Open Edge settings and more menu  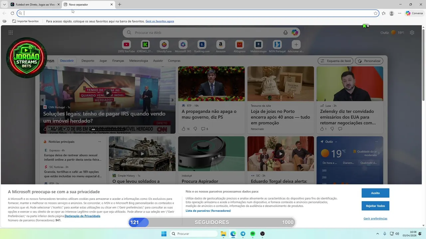click(x=400, y=13)
